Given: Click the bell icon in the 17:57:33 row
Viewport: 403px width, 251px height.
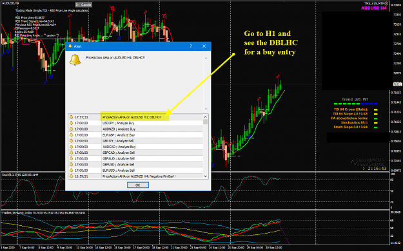Looking at the screenshot, I should pos(72,117).
